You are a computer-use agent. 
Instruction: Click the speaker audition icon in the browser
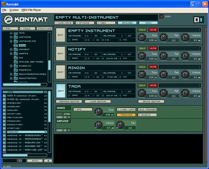(48, 161)
